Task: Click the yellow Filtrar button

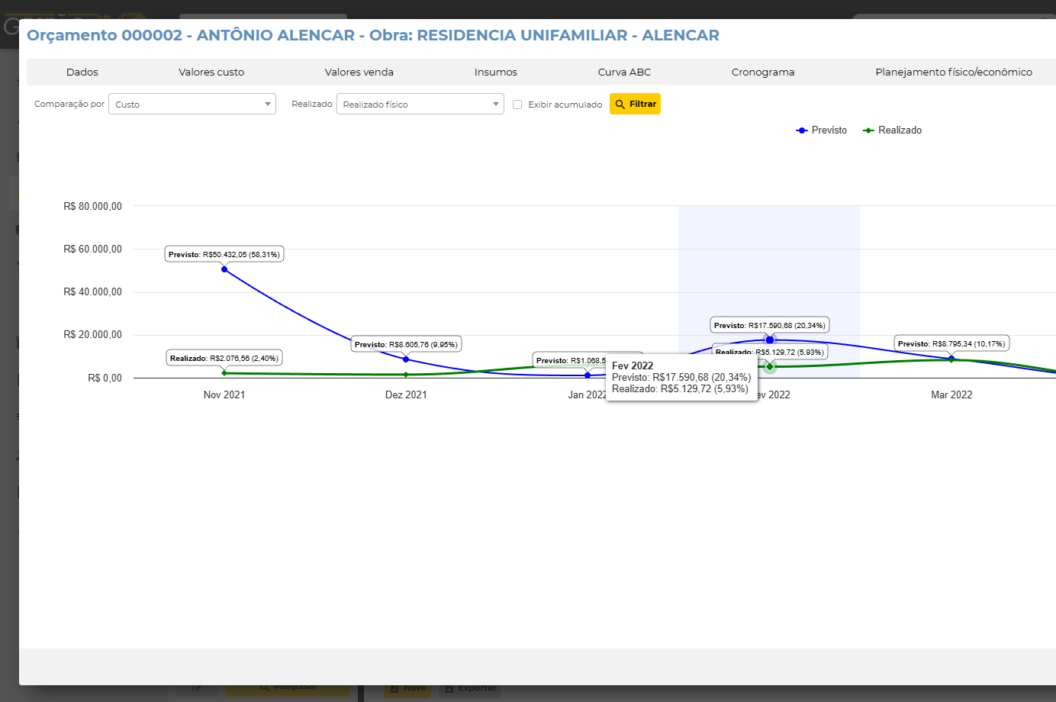Action: pos(635,105)
